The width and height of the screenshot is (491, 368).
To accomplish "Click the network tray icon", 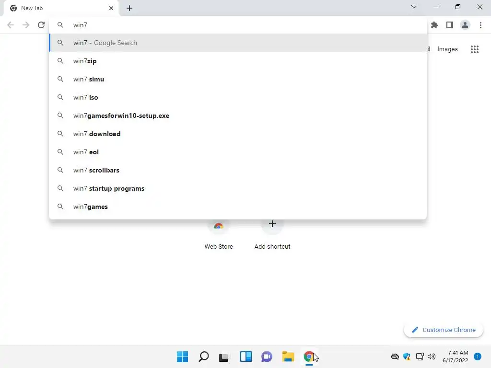I will point(420,356).
